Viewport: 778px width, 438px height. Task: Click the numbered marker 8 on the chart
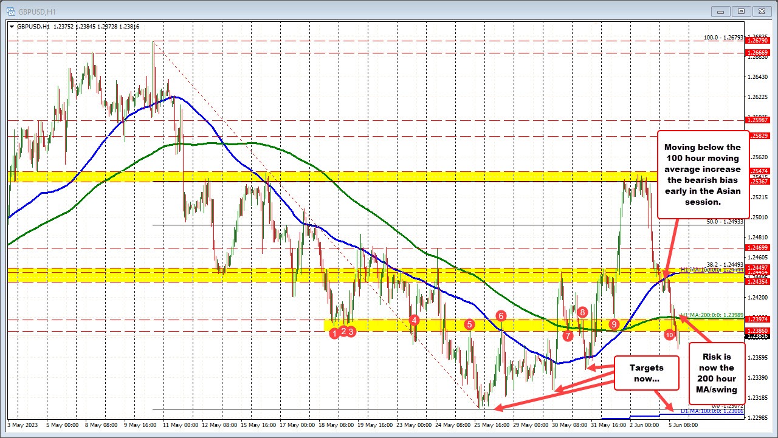(x=582, y=312)
